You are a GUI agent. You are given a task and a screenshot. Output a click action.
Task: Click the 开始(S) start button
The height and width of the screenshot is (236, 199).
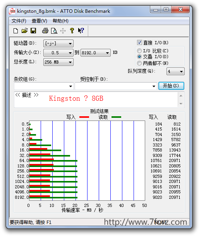(171, 86)
